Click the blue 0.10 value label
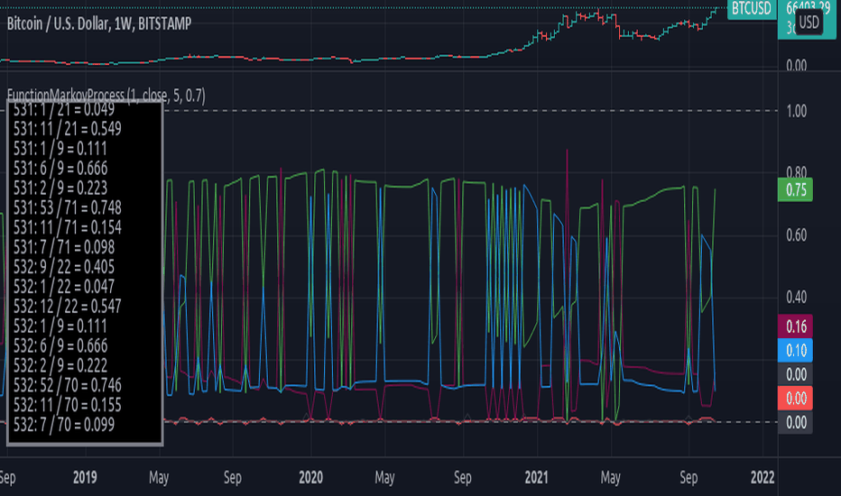Screen dimensions: 841x496 [795, 351]
